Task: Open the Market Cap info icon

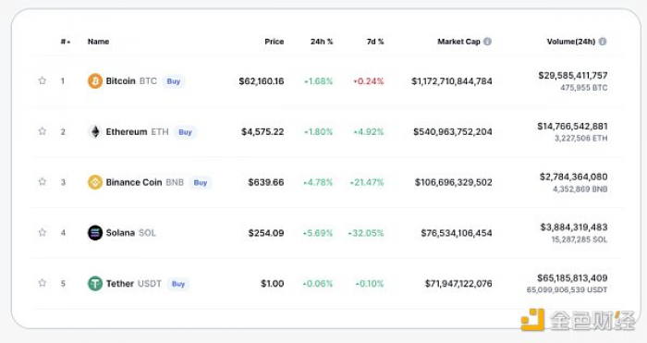Action: pyautogui.click(x=487, y=42)
